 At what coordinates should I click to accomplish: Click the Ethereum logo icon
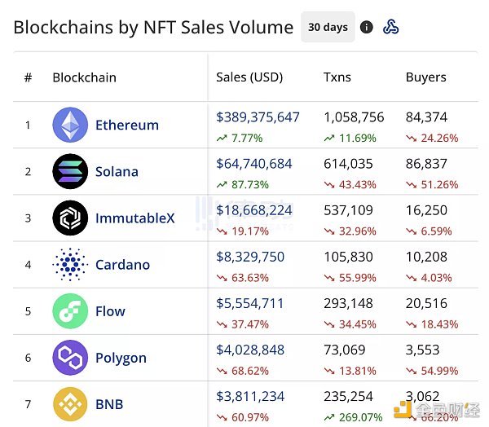(x=70, y=125)
